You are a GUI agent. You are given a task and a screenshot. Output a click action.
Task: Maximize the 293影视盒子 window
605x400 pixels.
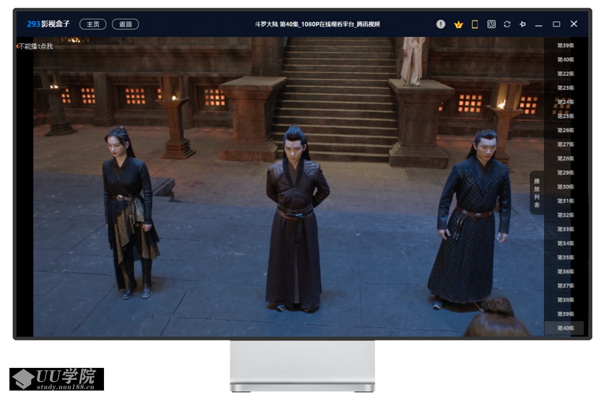point(556,24)
